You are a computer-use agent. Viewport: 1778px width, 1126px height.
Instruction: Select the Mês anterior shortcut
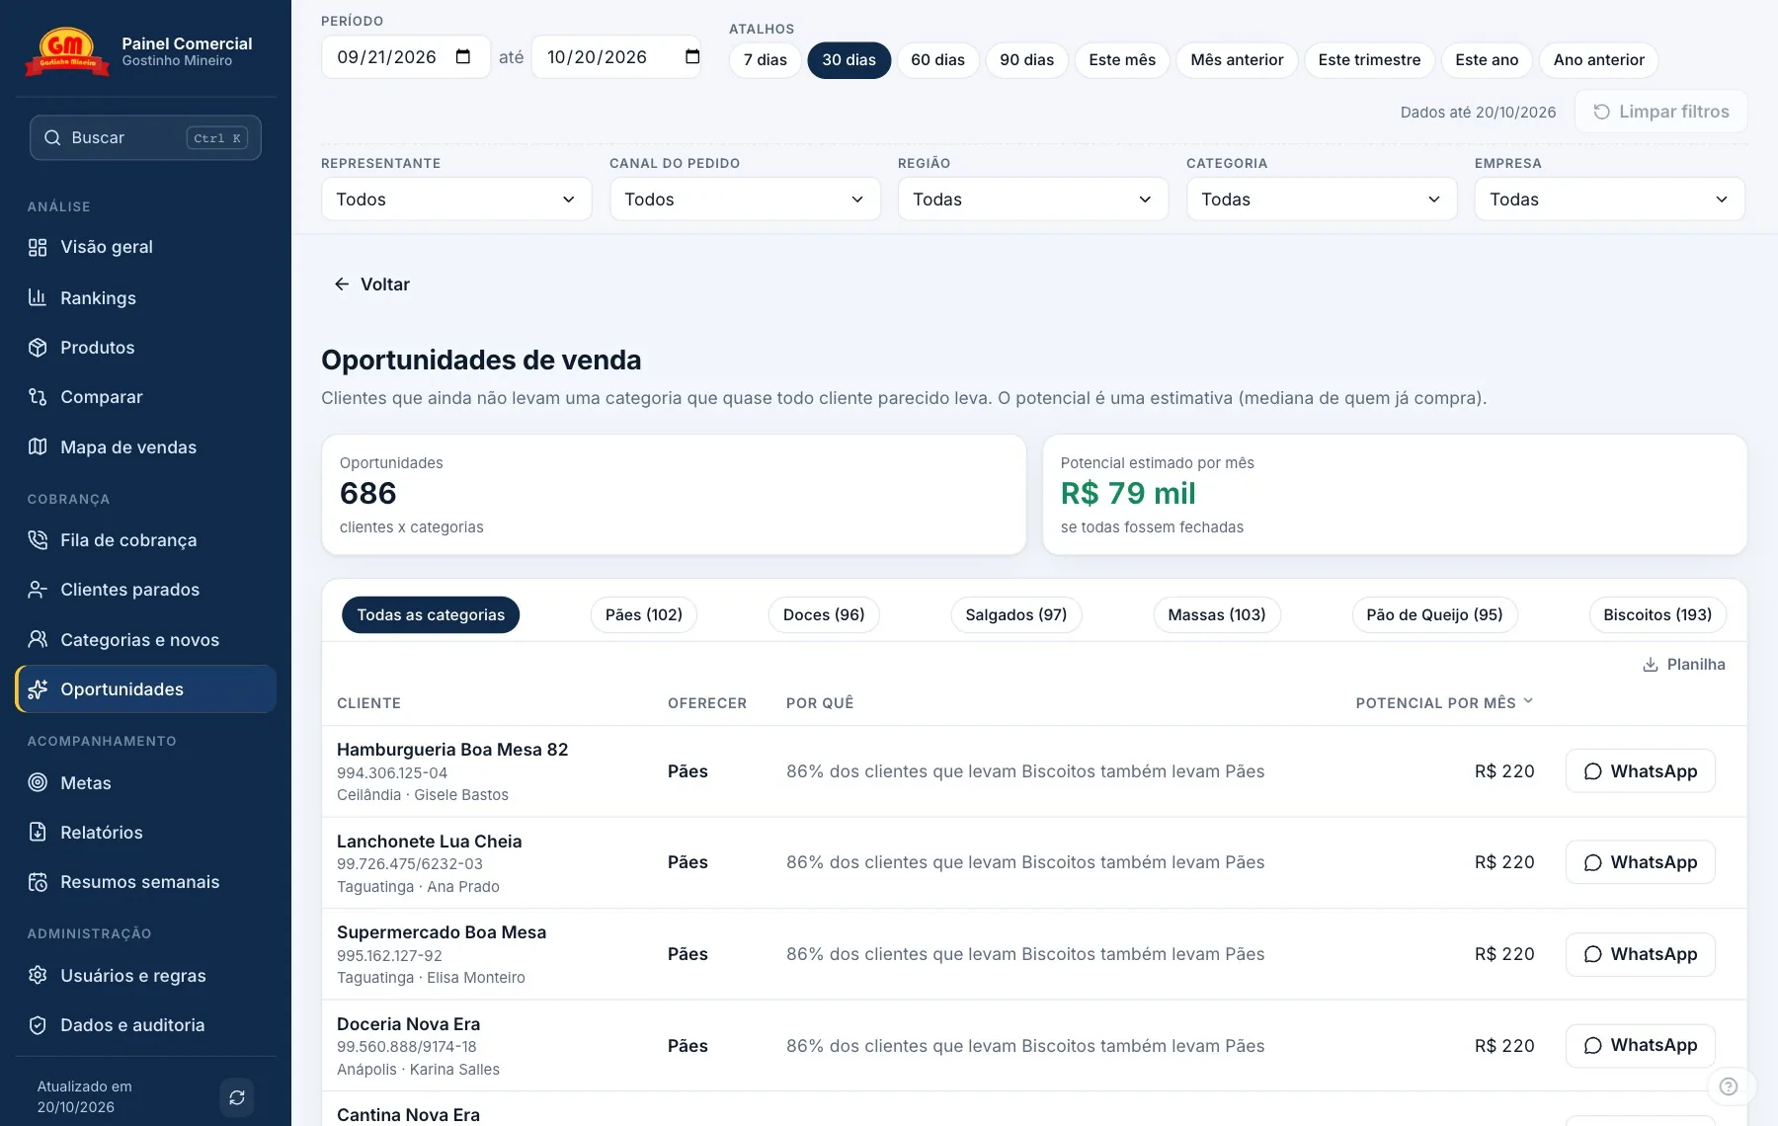(x=1237, y=60)
